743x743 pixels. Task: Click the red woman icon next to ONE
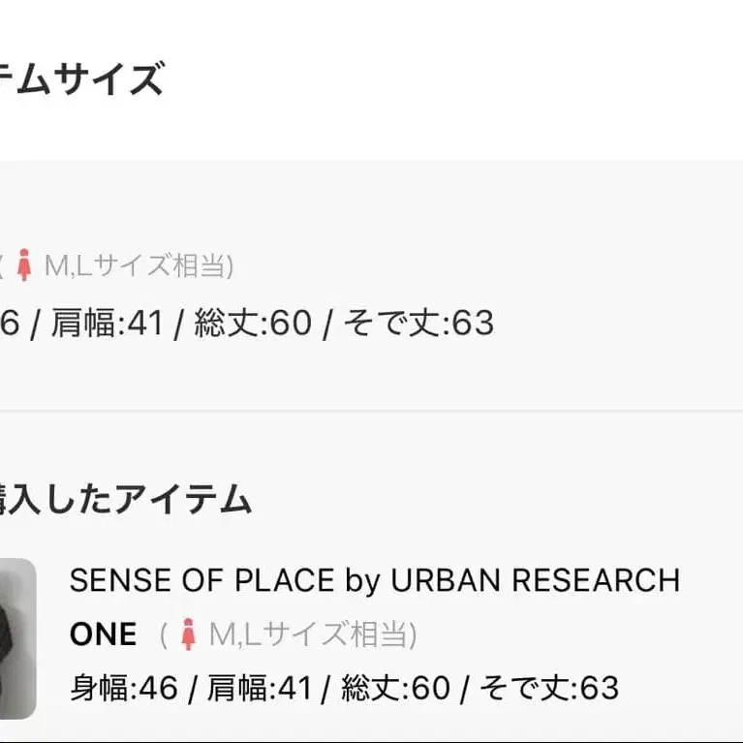(189, 635)
